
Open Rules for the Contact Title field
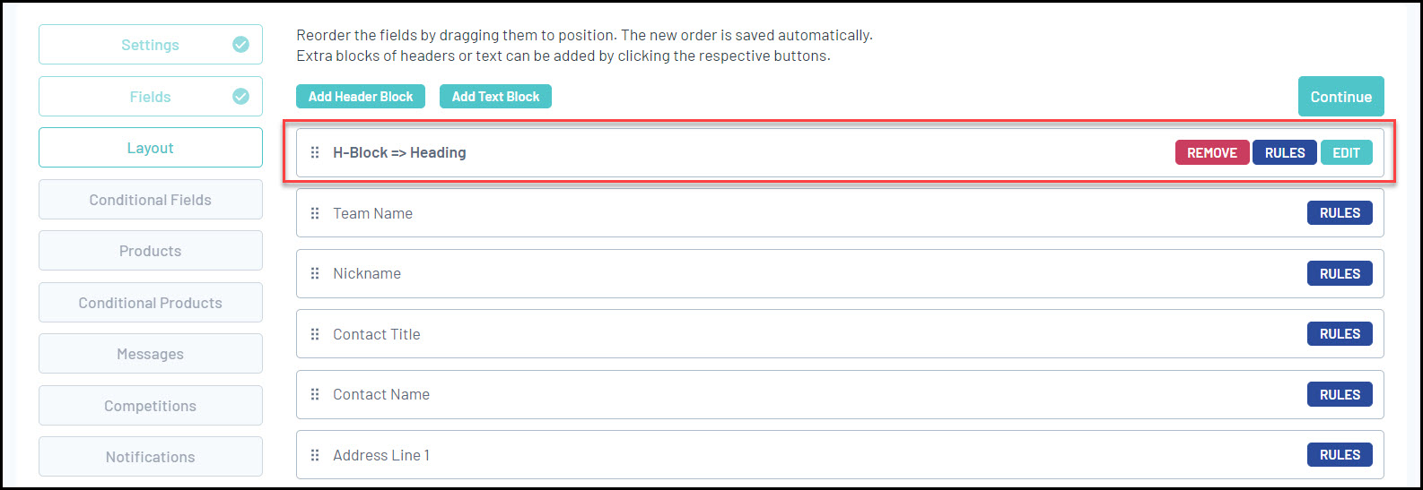coord(1340,334)
